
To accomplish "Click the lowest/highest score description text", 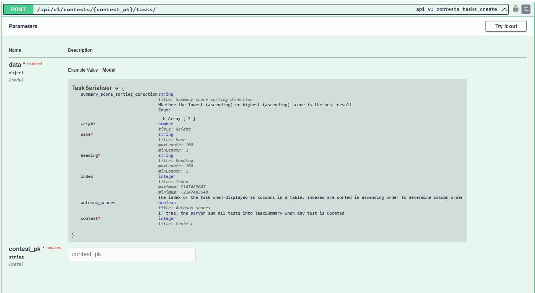I will click(x=255, y=105).
